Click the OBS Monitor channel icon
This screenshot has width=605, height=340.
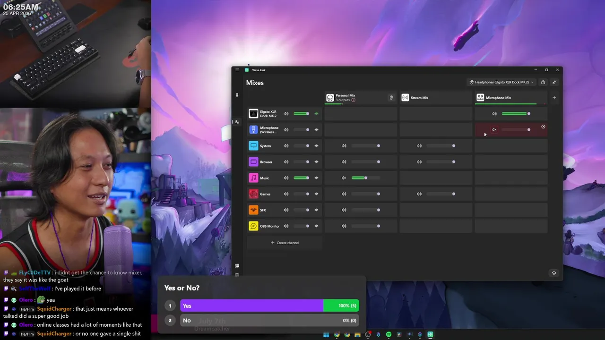click(253, 226)
